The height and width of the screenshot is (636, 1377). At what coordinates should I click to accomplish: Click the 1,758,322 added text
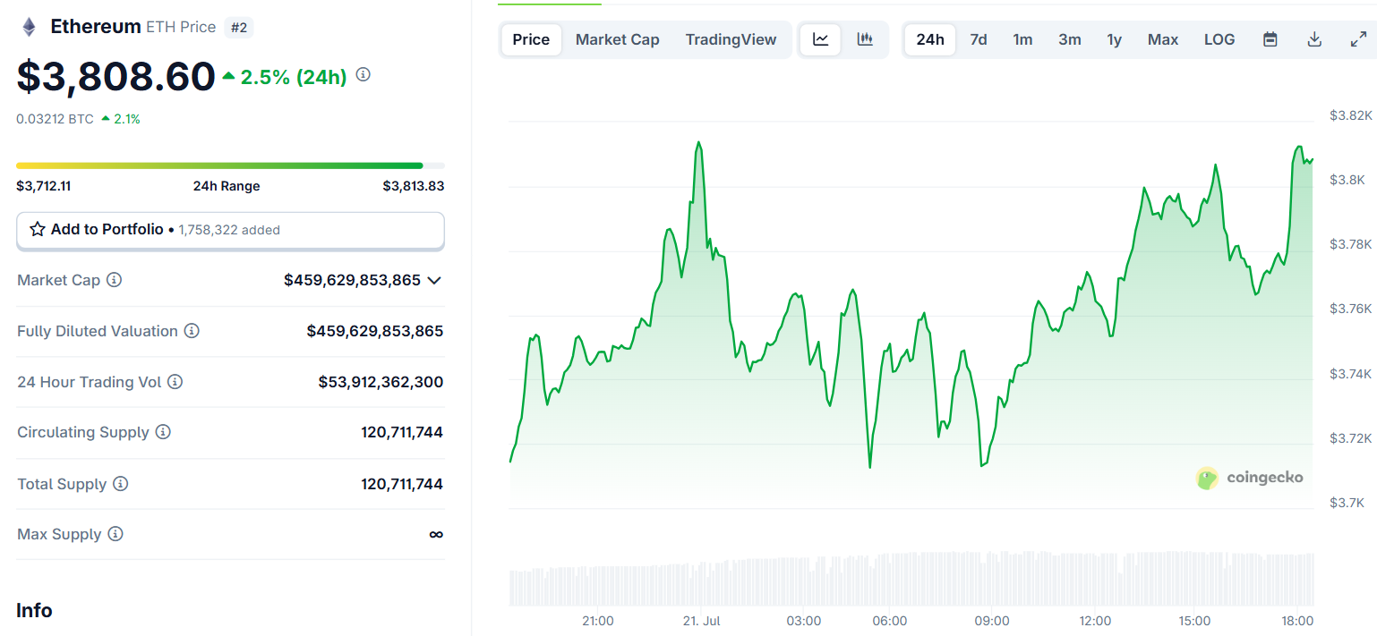click(229, 230)
